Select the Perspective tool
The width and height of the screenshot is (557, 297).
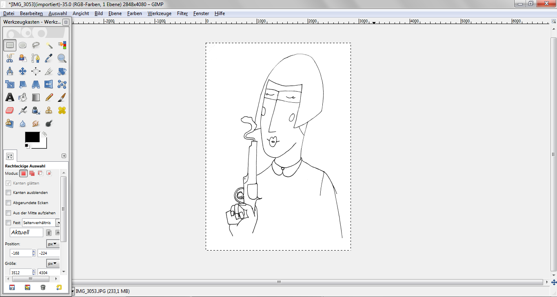click(x=36, y=84)
